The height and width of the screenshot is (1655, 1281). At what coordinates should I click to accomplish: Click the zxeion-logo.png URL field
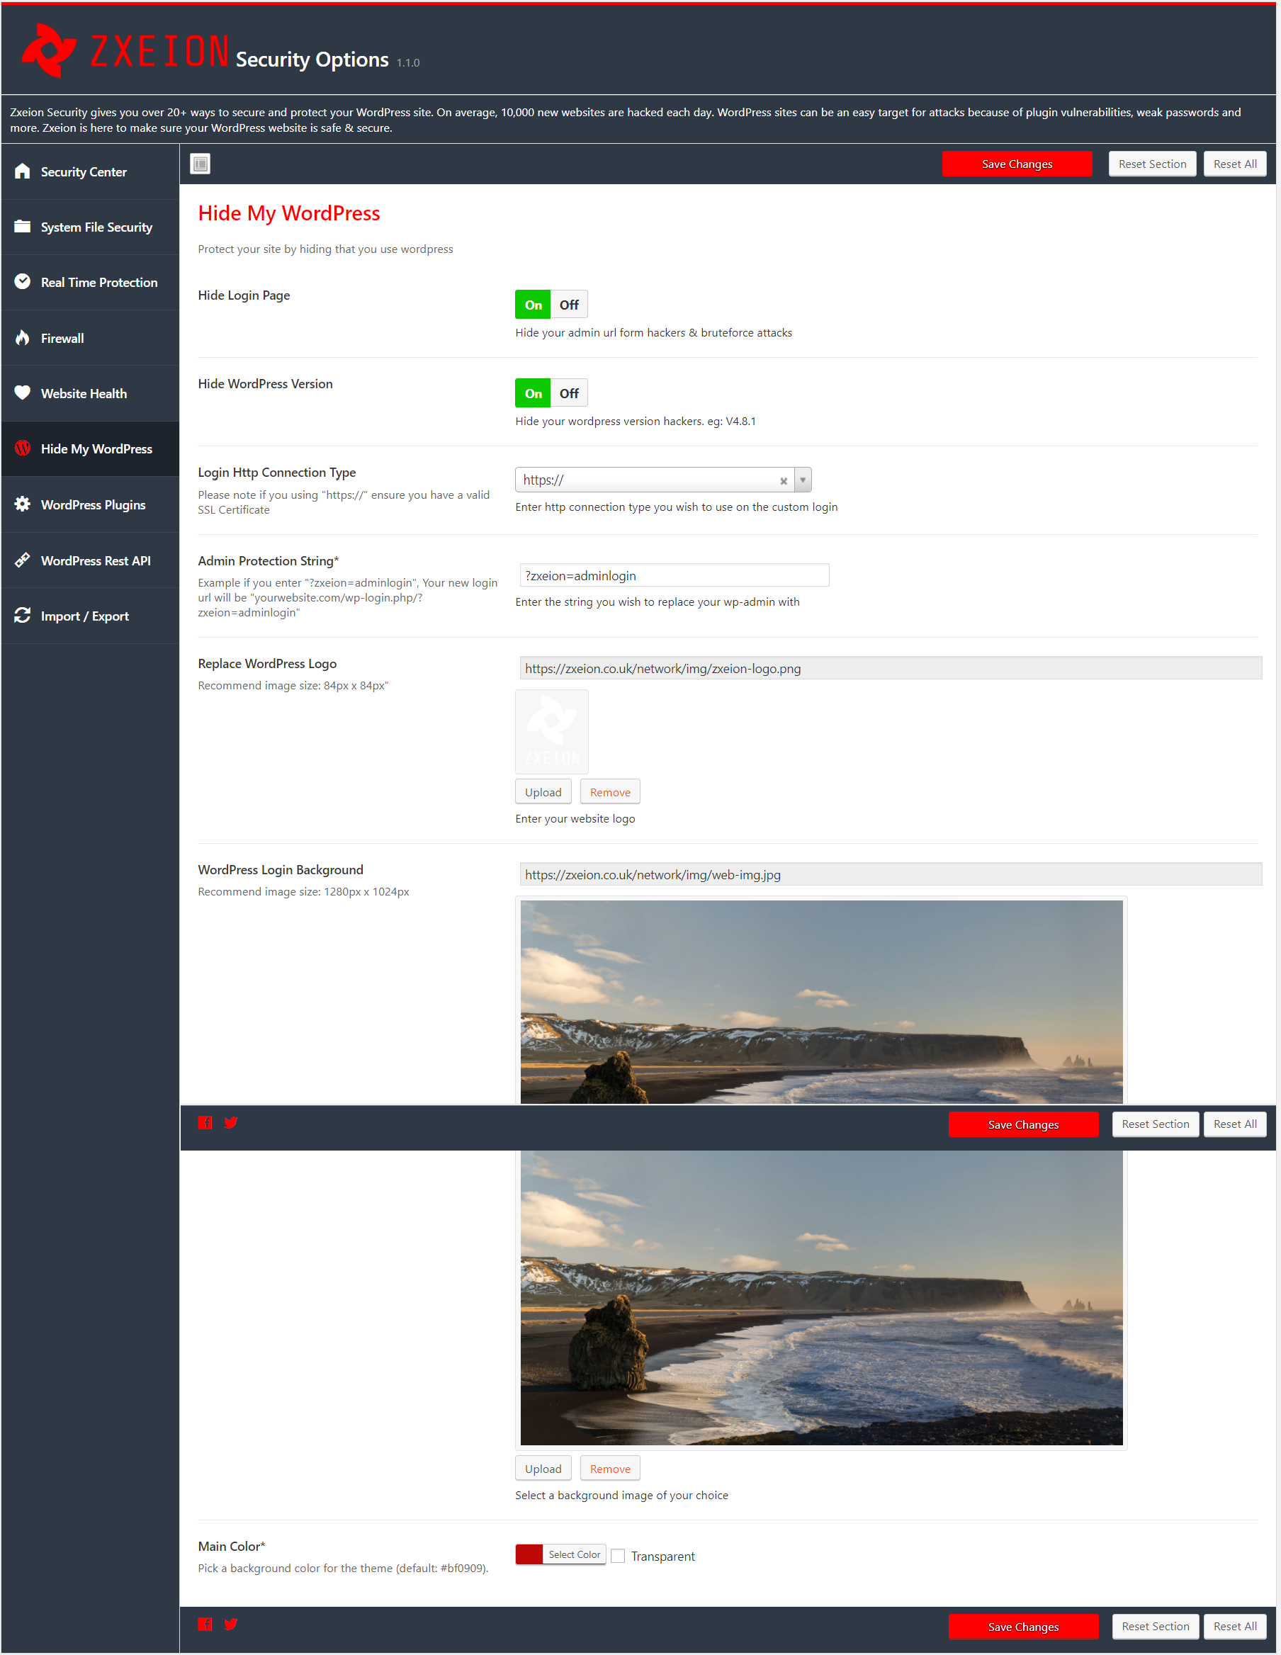click(x=891, y=668)
